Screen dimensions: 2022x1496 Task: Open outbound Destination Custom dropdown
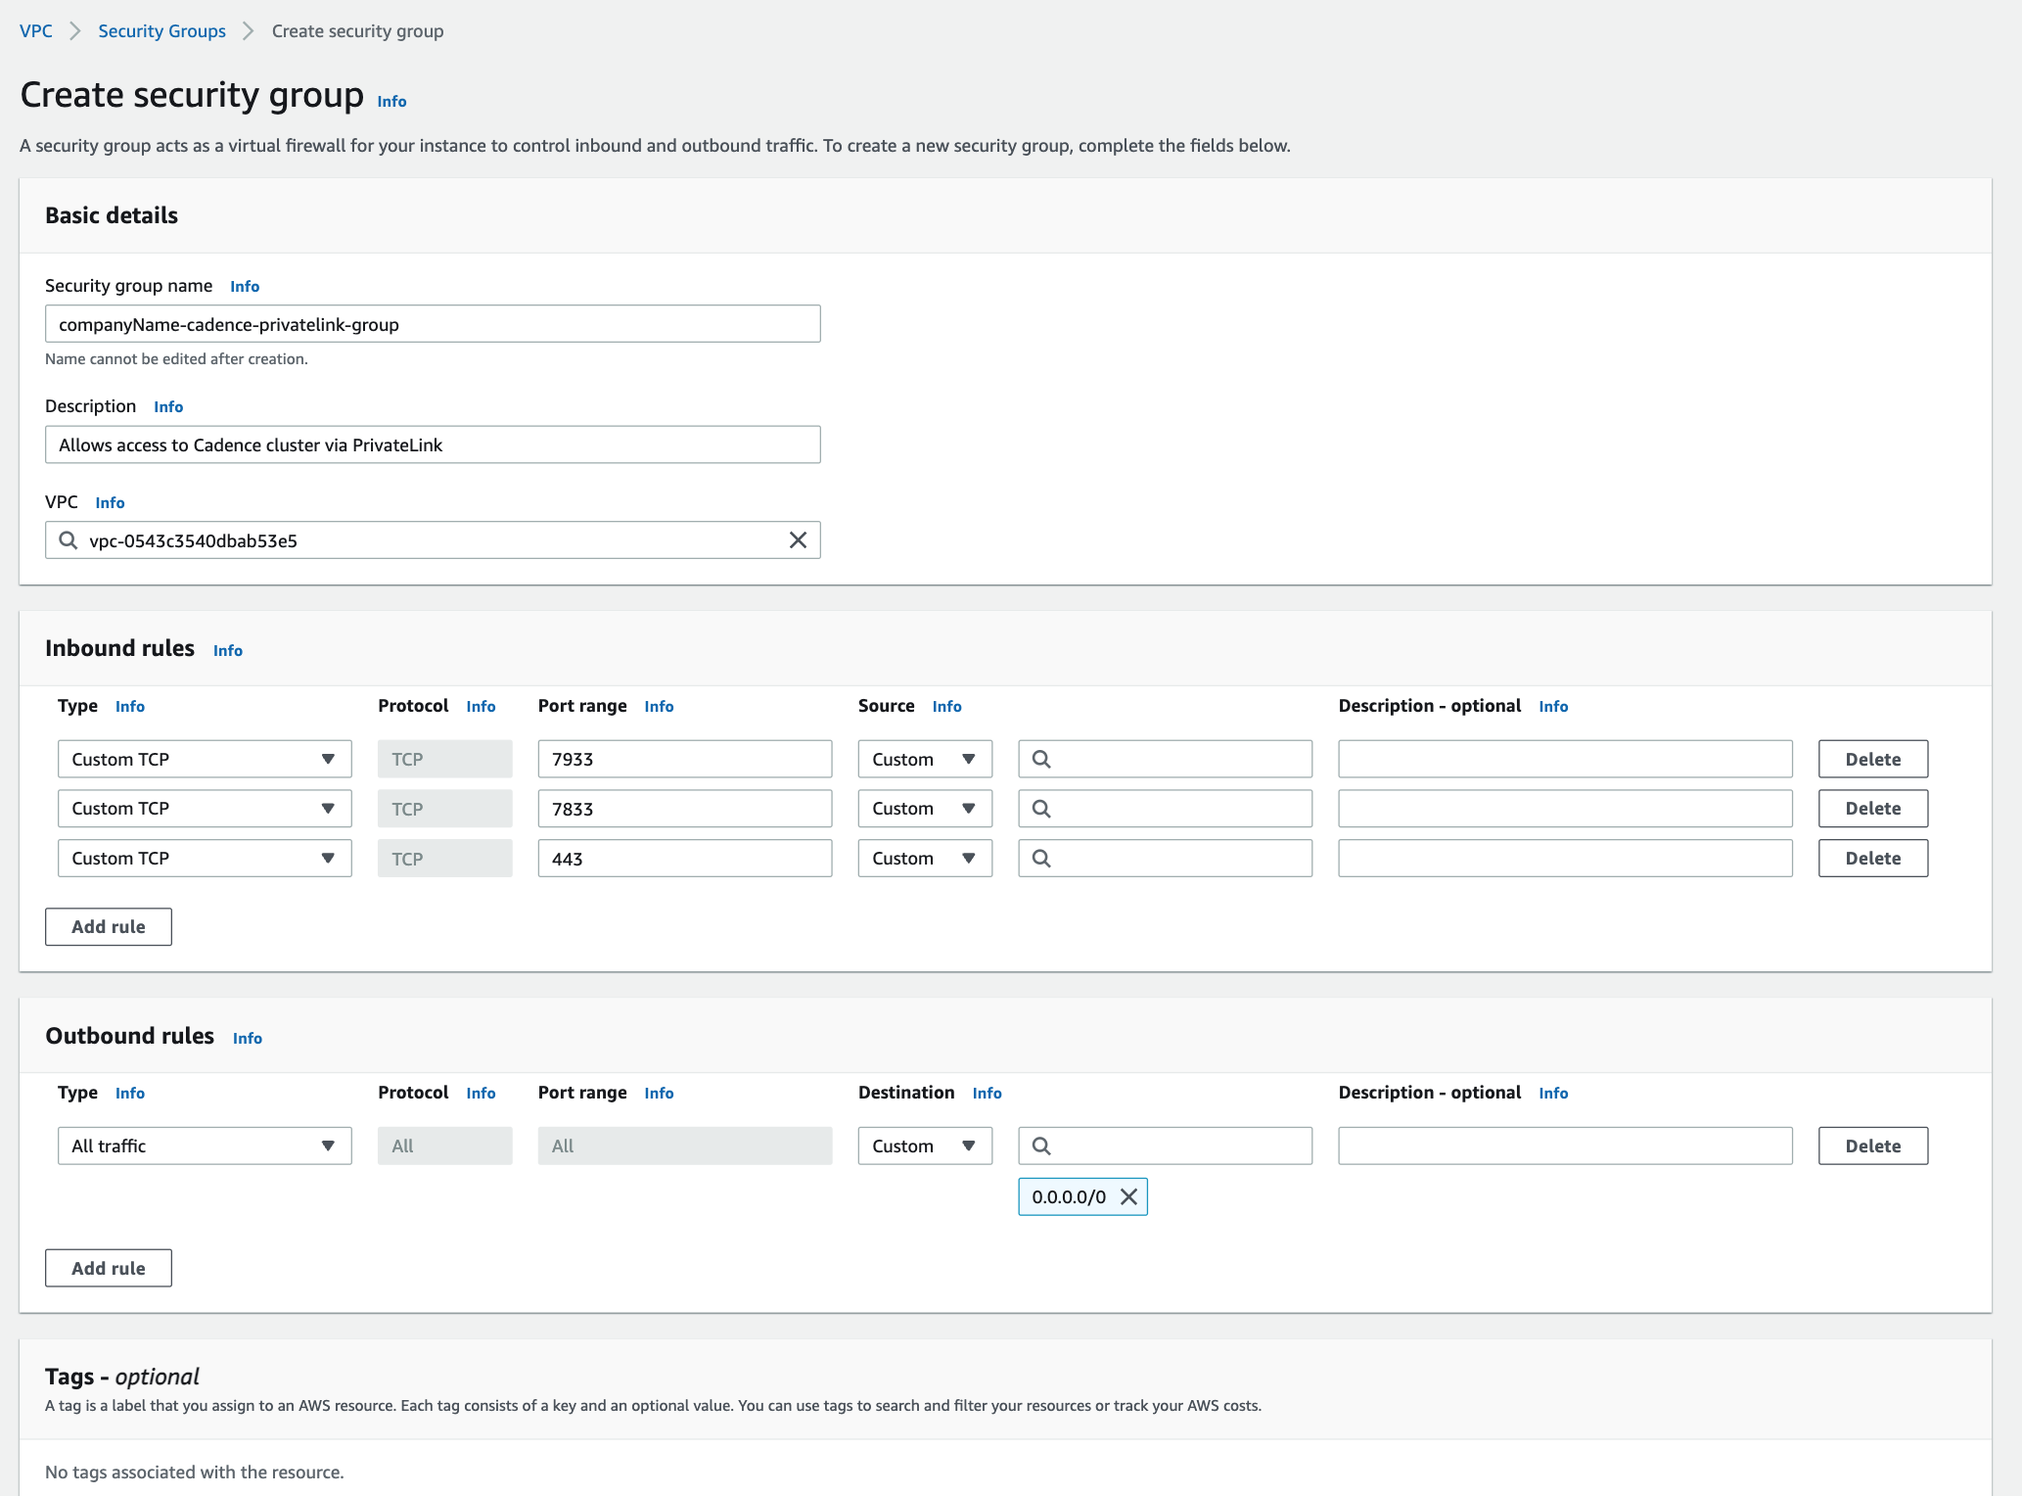click(924, 1145)
